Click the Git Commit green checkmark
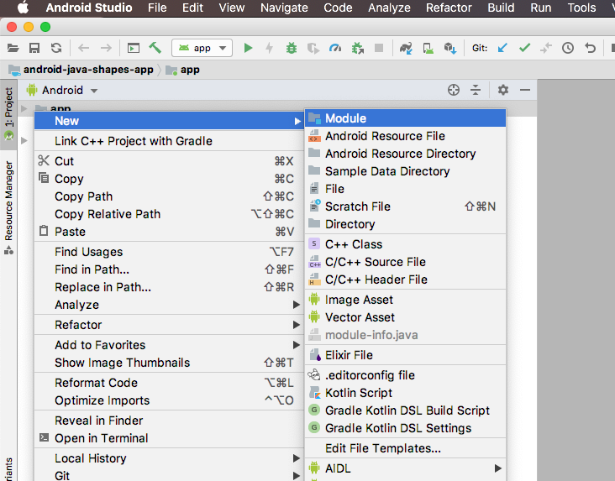This screenshot has width=615, height=481. point(524,48)
